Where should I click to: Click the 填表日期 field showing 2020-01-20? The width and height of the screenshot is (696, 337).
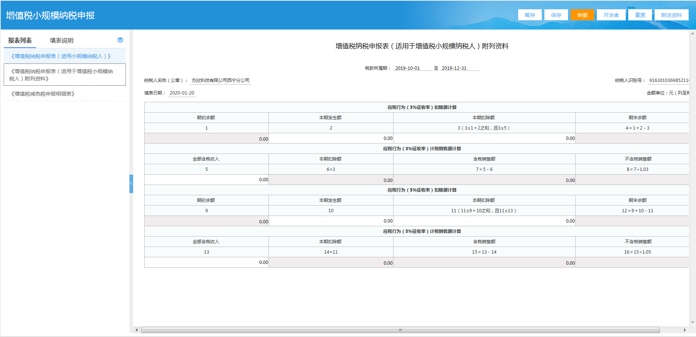pyautogui.click(x=181, y=93)
